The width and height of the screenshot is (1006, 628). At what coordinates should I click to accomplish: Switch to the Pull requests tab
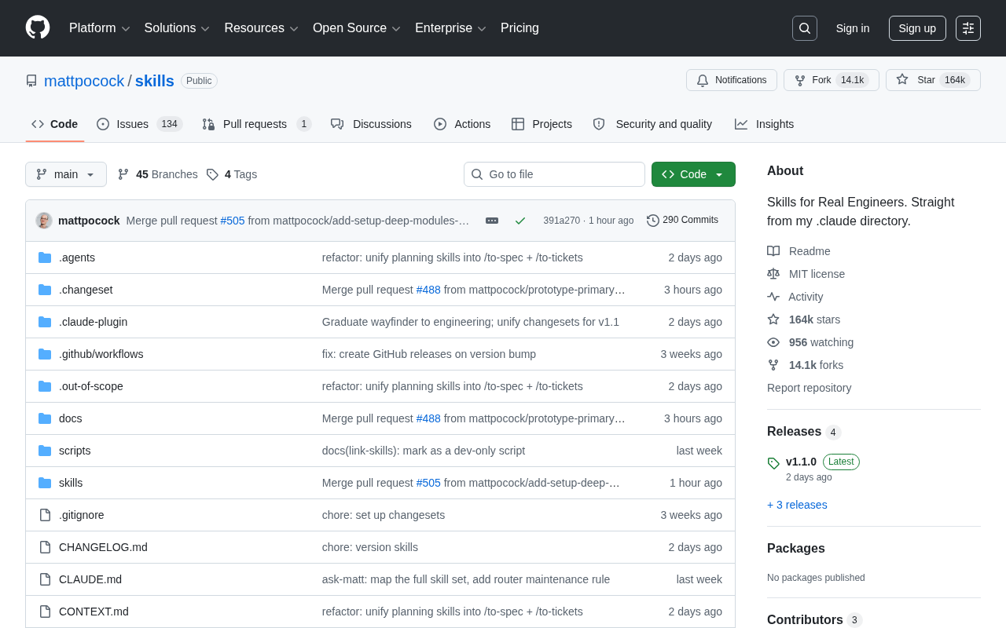coord(257,124)
